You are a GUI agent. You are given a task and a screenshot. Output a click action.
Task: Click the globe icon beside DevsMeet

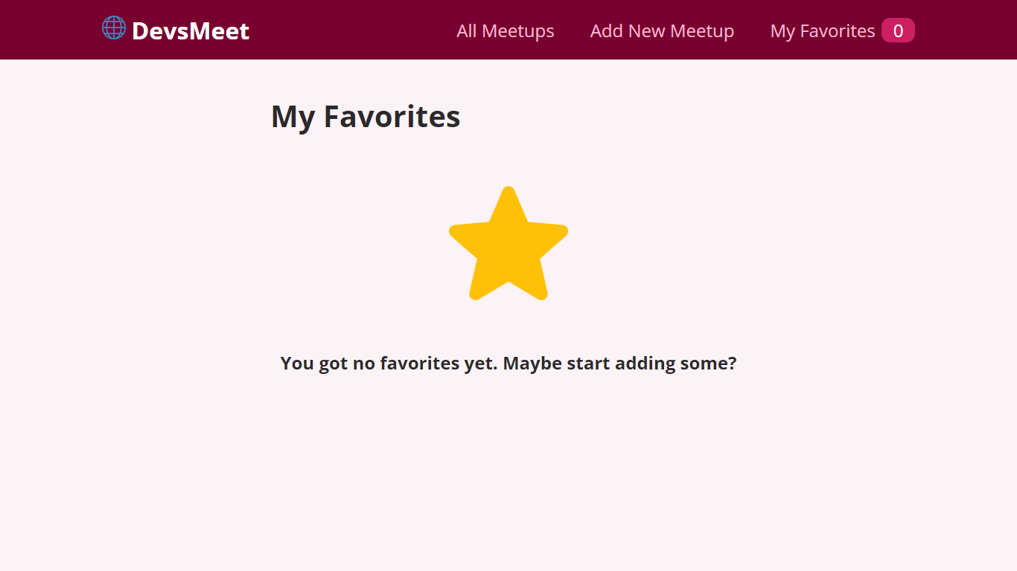pos(112,28)
